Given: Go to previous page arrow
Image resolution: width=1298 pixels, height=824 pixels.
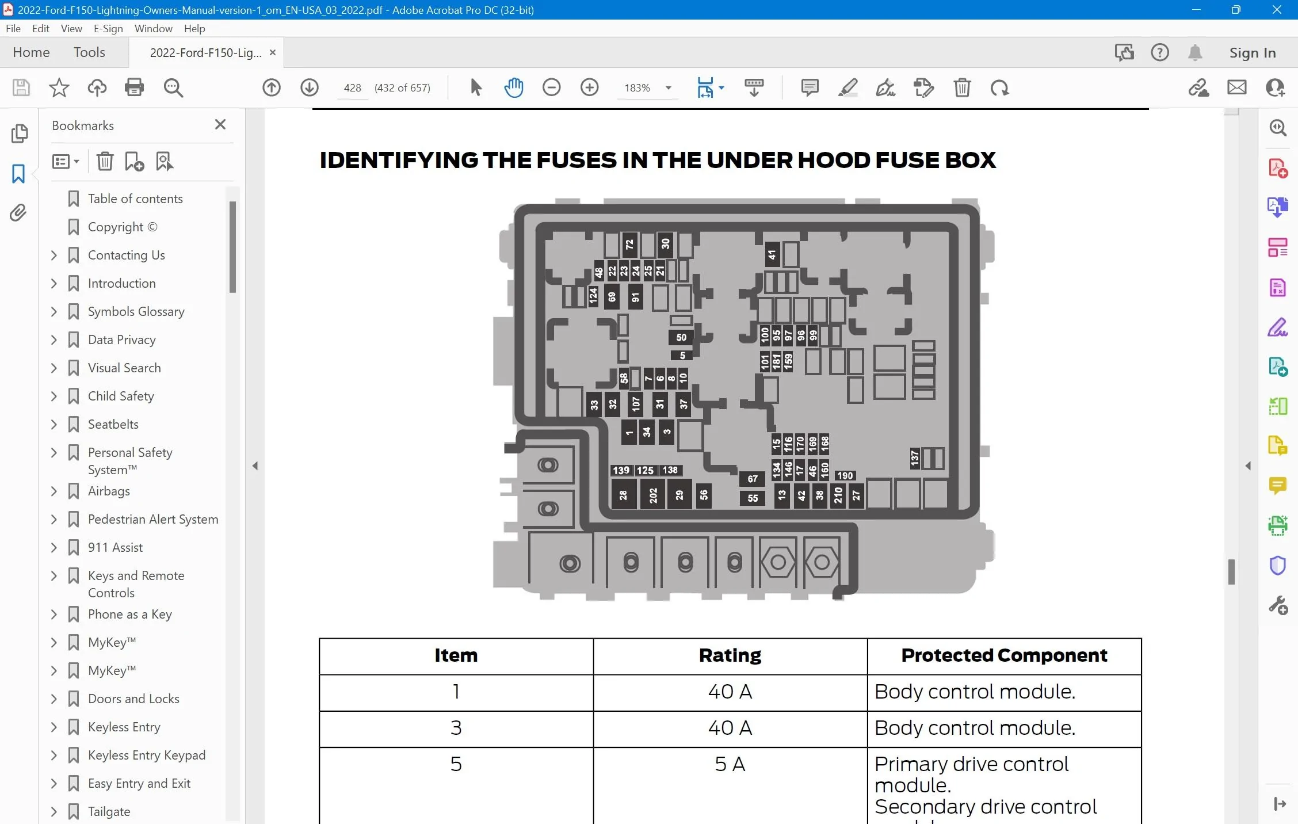Looking at the screenshot, I should click(272, 87).
